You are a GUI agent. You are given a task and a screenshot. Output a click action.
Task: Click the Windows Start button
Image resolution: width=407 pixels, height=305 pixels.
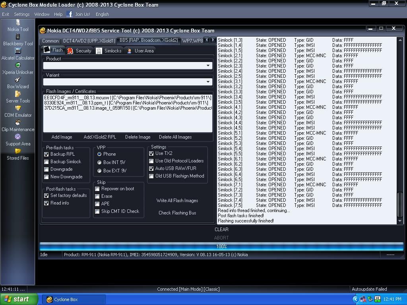tap(19, 299)
